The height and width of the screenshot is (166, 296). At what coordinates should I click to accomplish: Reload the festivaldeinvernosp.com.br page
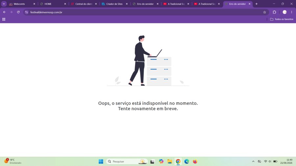click(x=18, y=12)
